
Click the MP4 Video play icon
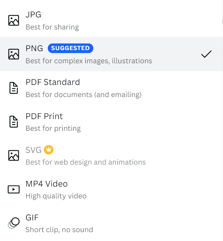[x=14, y=189]
